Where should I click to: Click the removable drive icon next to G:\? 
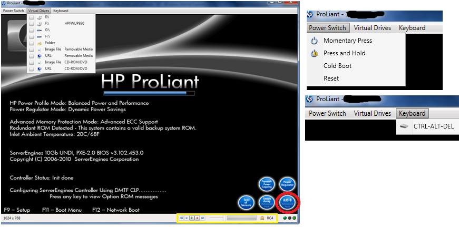point(40,30)
